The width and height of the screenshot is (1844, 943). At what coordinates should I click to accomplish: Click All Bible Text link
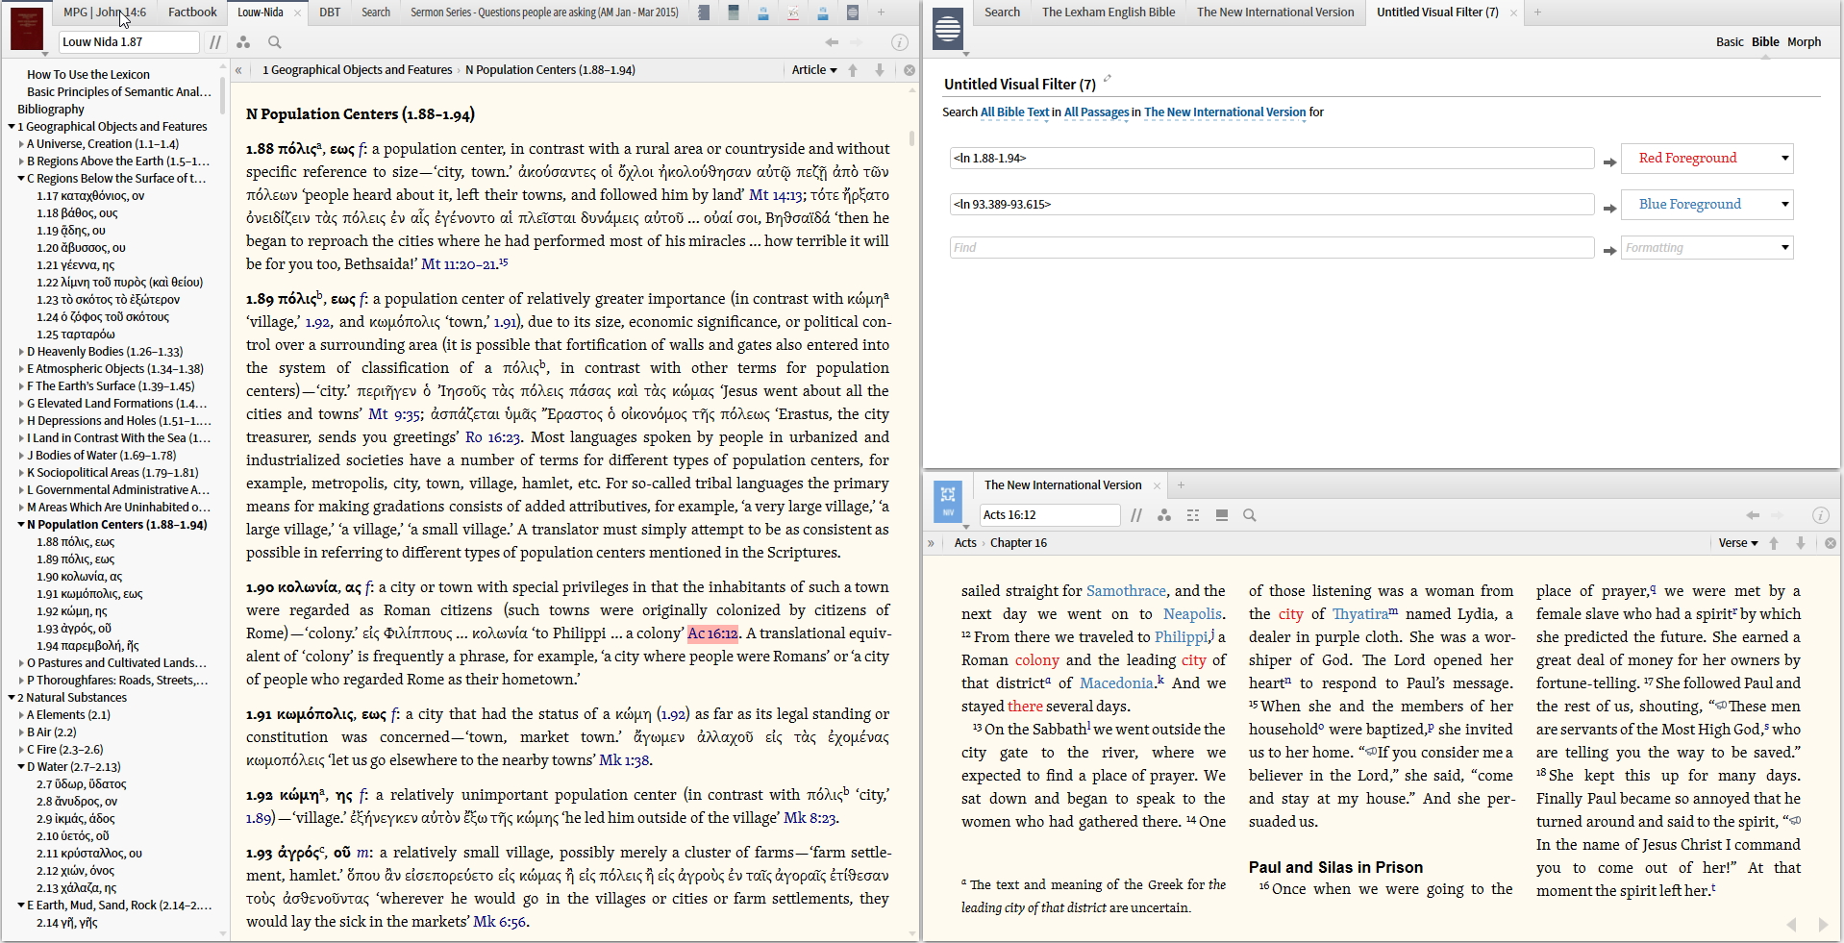click(x=1014, y=112)
